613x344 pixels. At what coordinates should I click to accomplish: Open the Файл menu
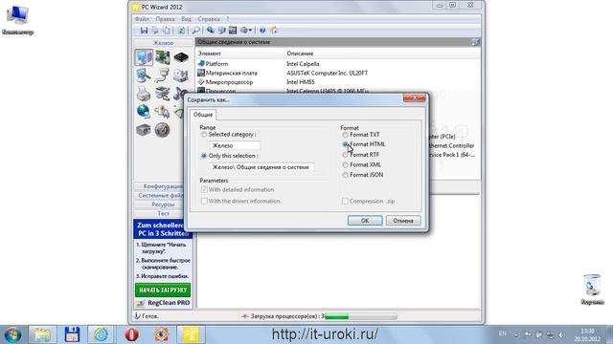click(142, 19)
